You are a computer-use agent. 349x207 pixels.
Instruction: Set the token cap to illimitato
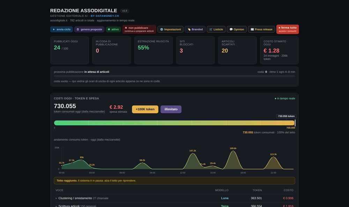[171, 109]
